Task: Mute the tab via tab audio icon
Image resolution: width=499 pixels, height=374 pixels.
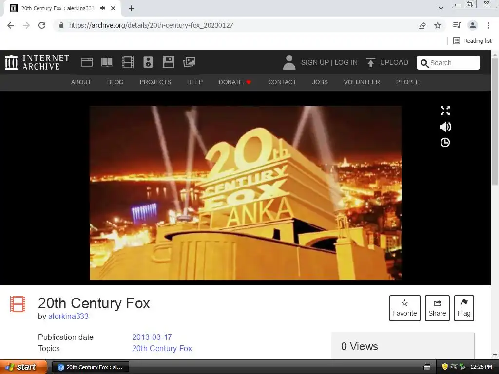Action: 102,8
